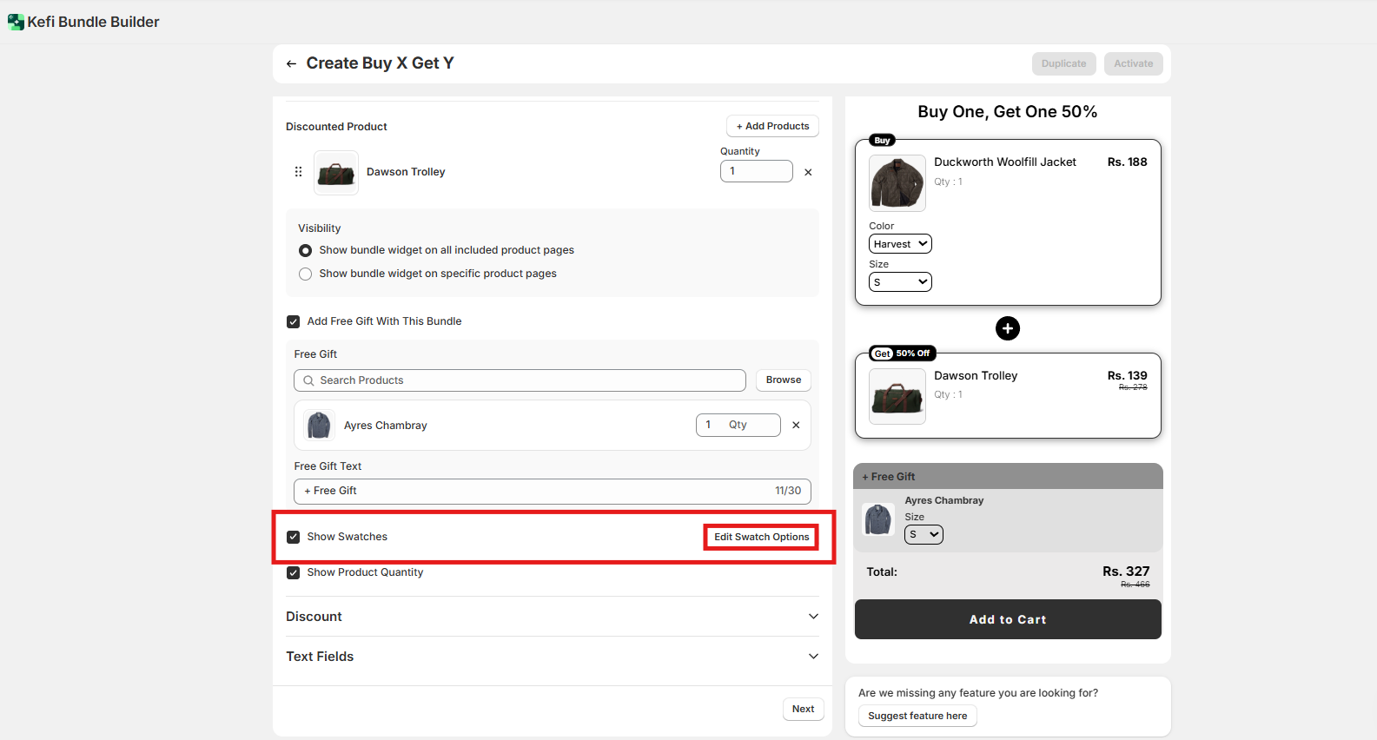
Task: Remove Ayres Chambray free gift with X
Action: pyautogui.click(x=796, y=425)
